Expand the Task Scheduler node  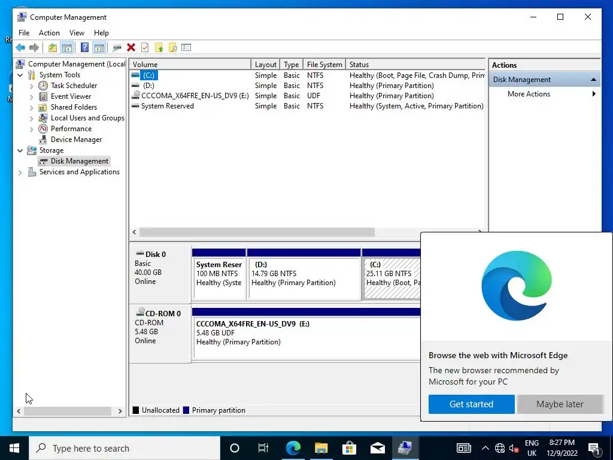pyautogui.click(x=32, y=86)
